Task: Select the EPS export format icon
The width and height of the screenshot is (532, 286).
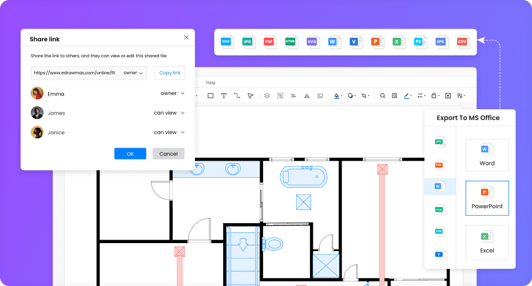Action: pyautogui.click(x=442, y=42)
